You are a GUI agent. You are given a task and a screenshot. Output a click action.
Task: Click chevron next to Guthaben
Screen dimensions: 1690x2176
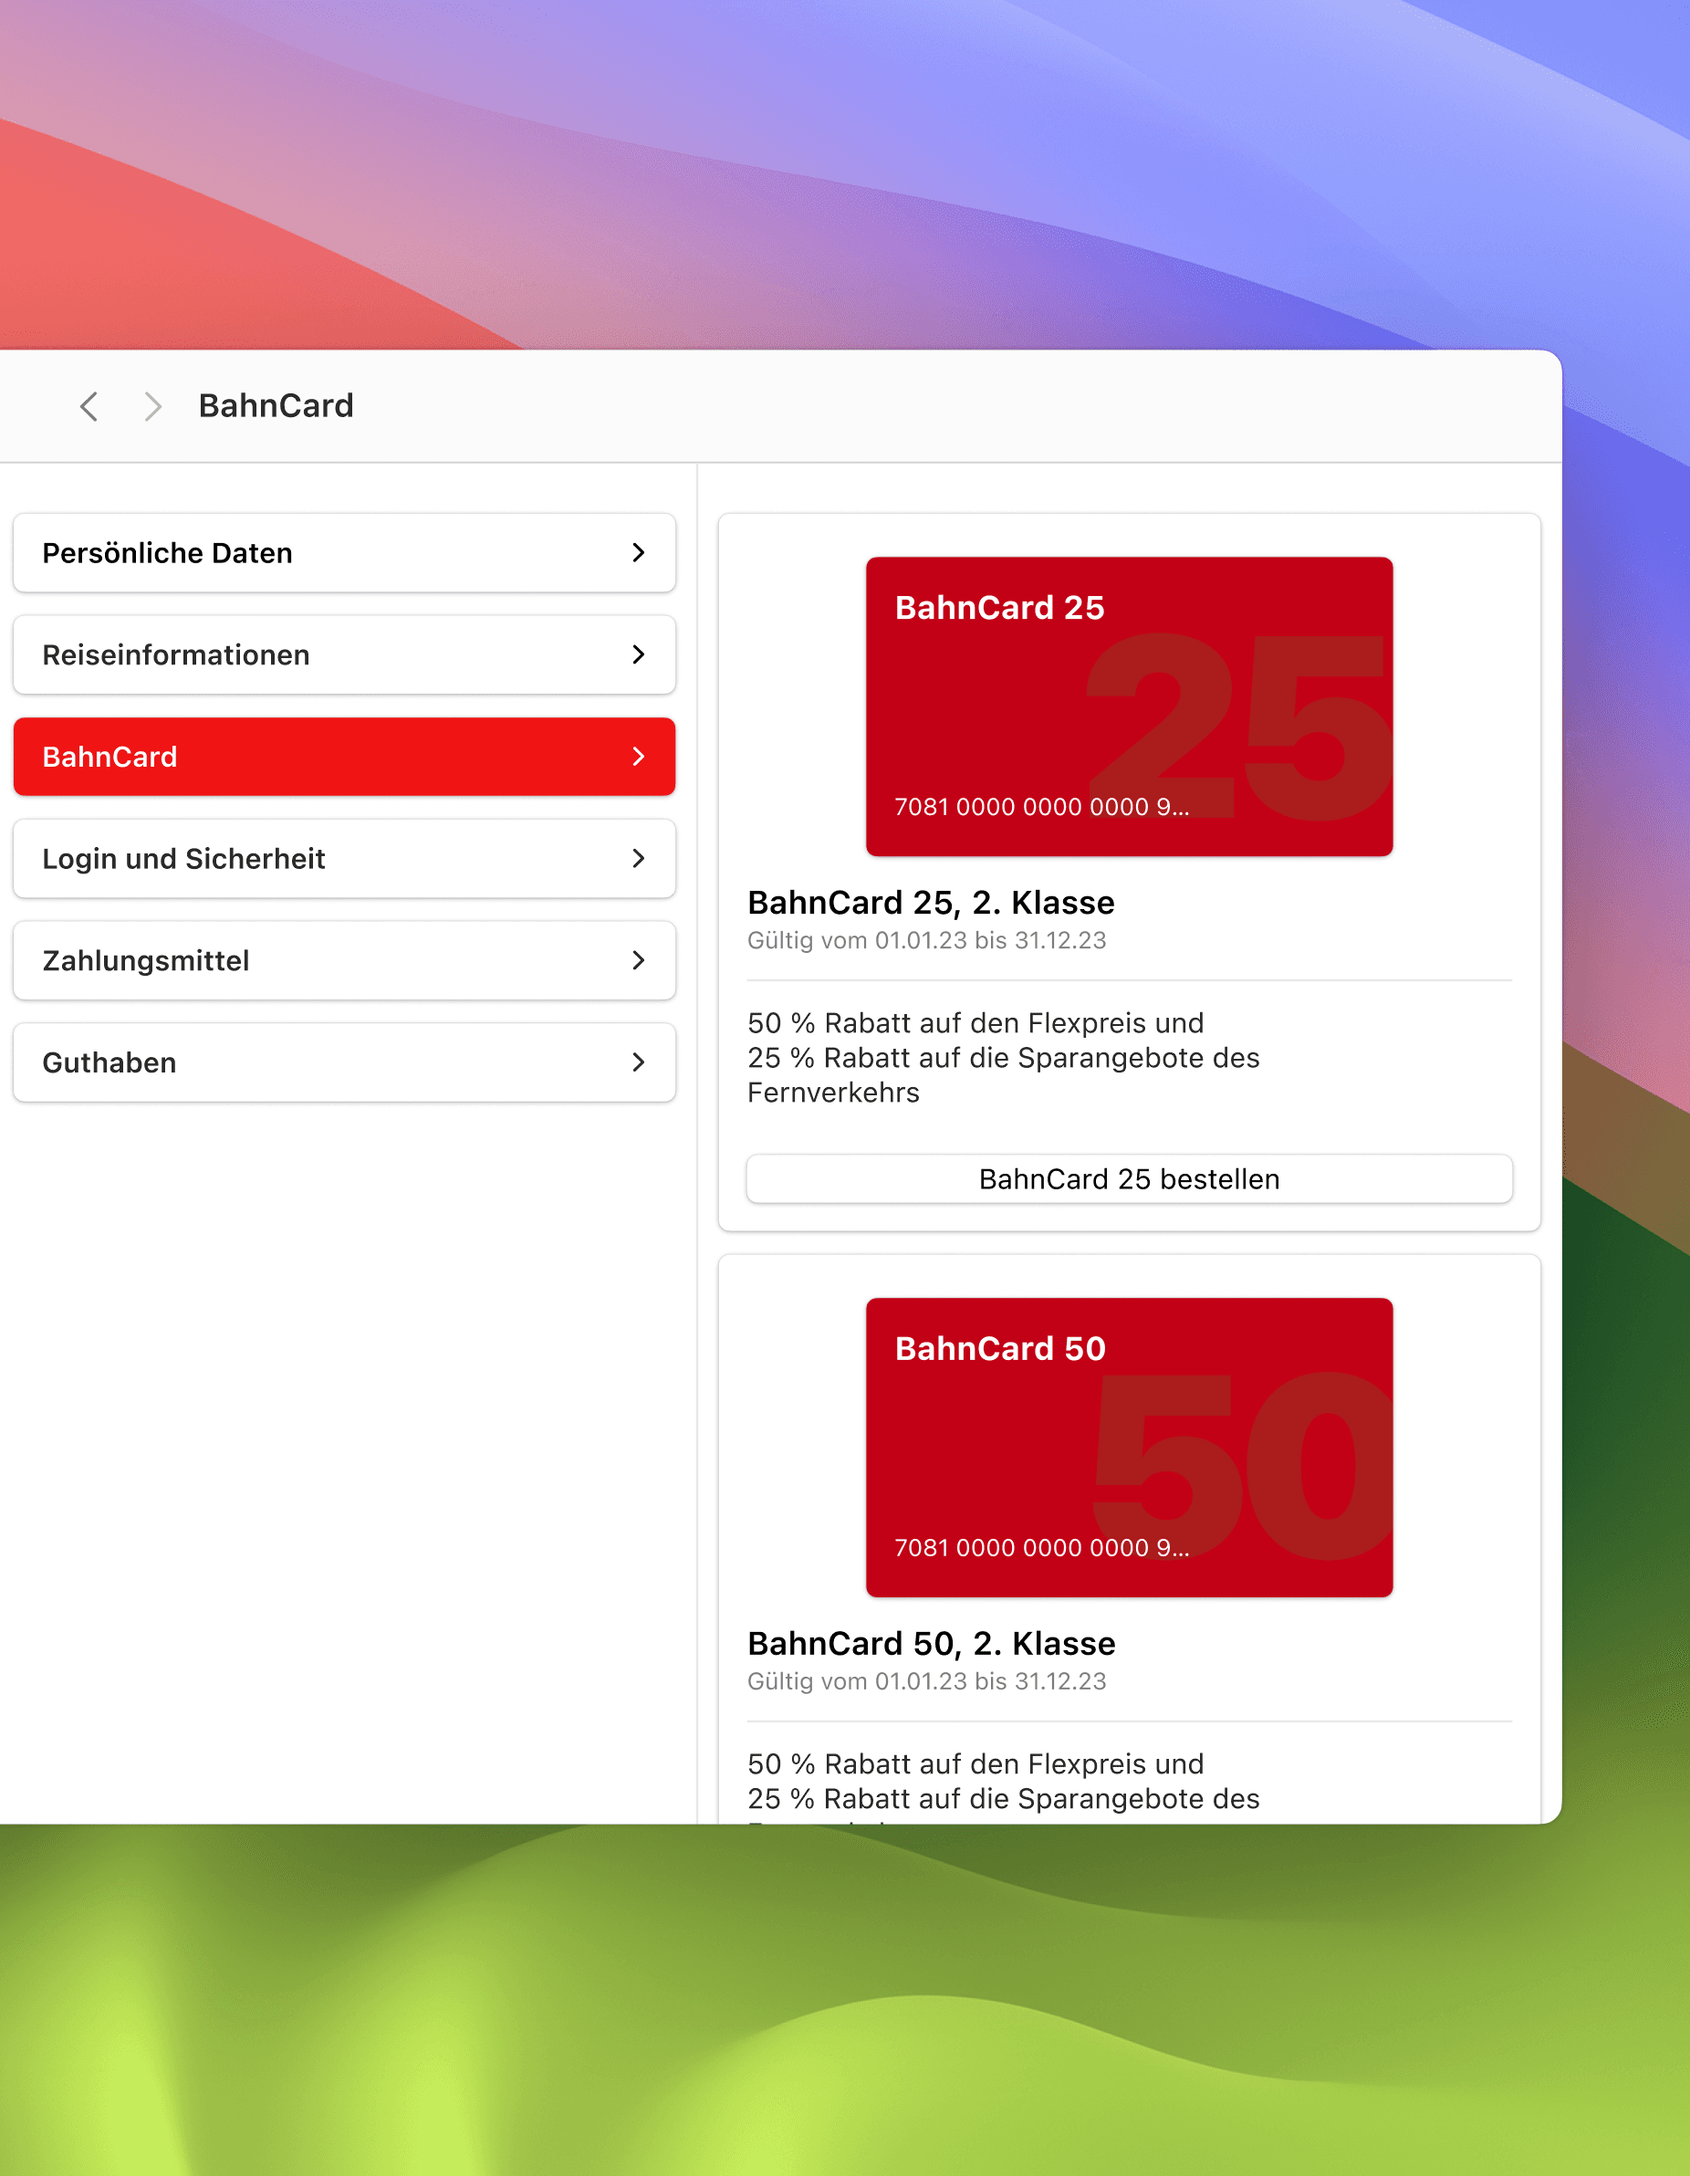tap(639, 1062)
